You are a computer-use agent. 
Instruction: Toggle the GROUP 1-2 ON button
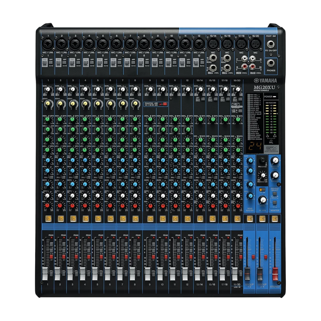(250, 219)
